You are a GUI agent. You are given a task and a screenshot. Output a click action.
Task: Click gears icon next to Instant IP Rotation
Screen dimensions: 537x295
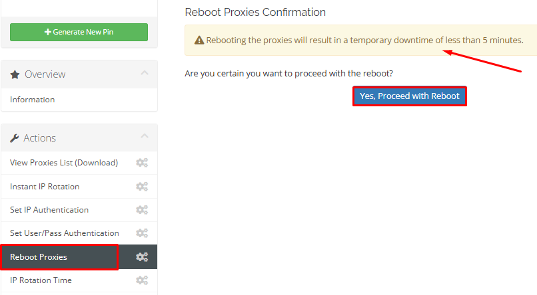point(142,187)
